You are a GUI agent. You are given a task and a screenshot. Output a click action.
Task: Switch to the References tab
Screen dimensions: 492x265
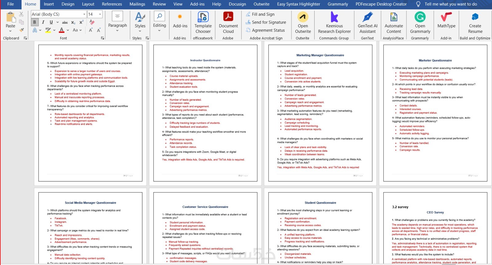pyautogui.click(x=112, y=4)
